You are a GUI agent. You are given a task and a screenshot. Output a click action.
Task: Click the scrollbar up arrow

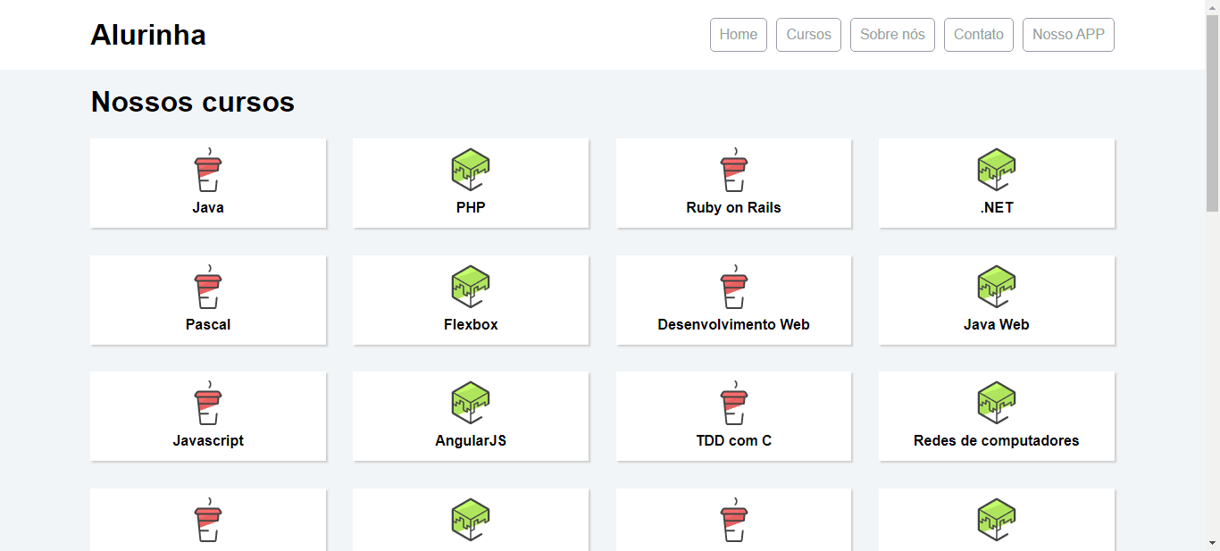point(1212,7)
